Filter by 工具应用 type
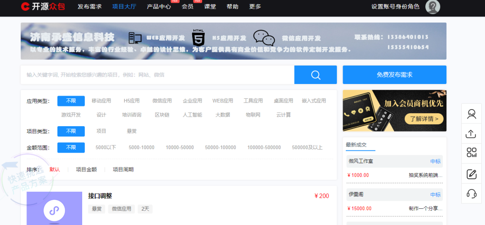485x225 pixels. 253,101
